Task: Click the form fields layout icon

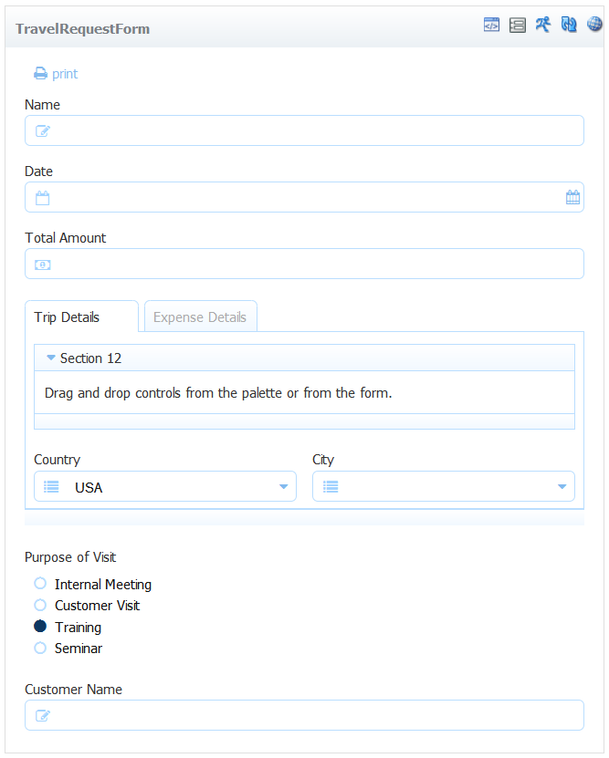Action: tap(517, 25)
